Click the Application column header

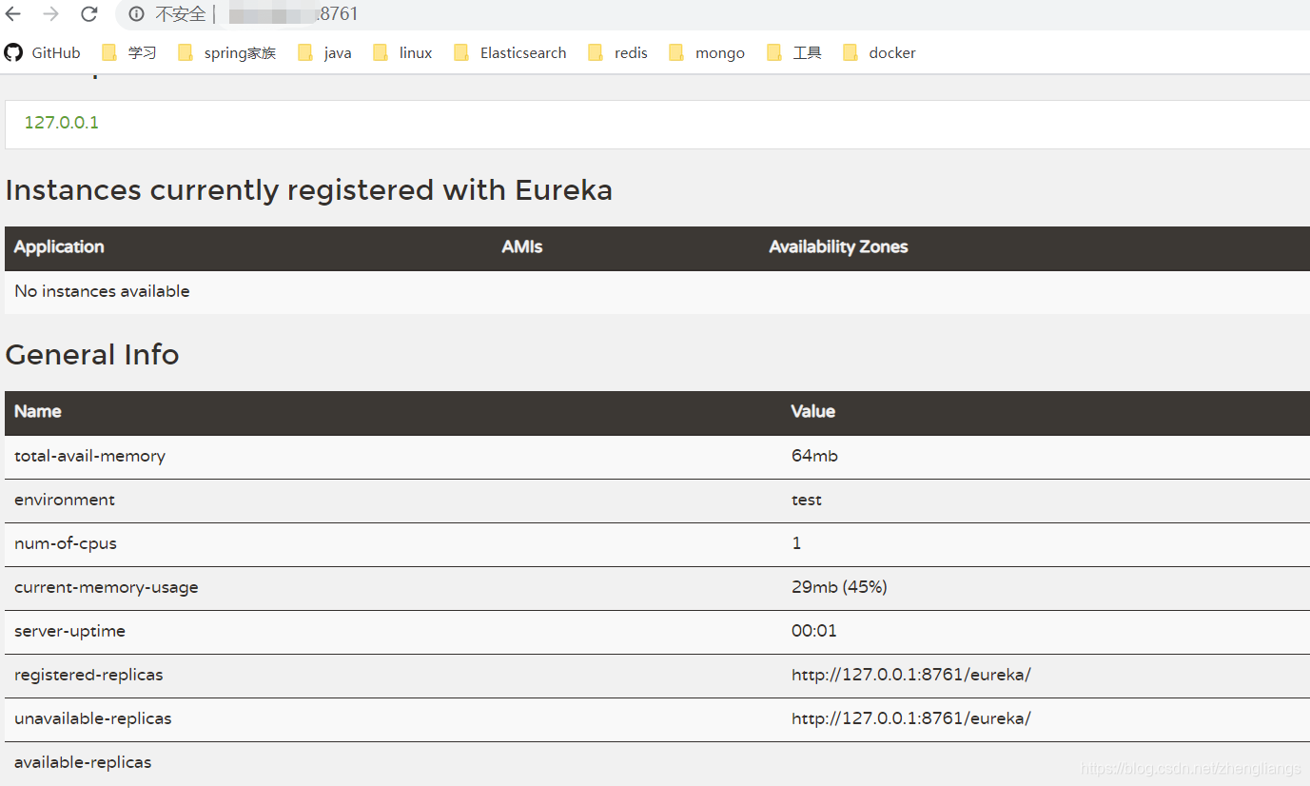point(59,247)
